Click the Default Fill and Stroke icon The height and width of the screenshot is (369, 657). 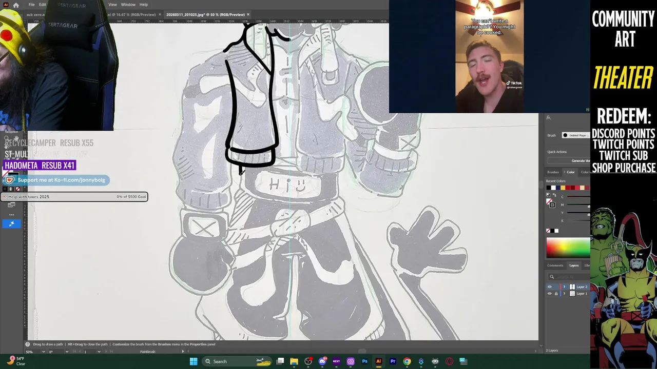point(548,195)
